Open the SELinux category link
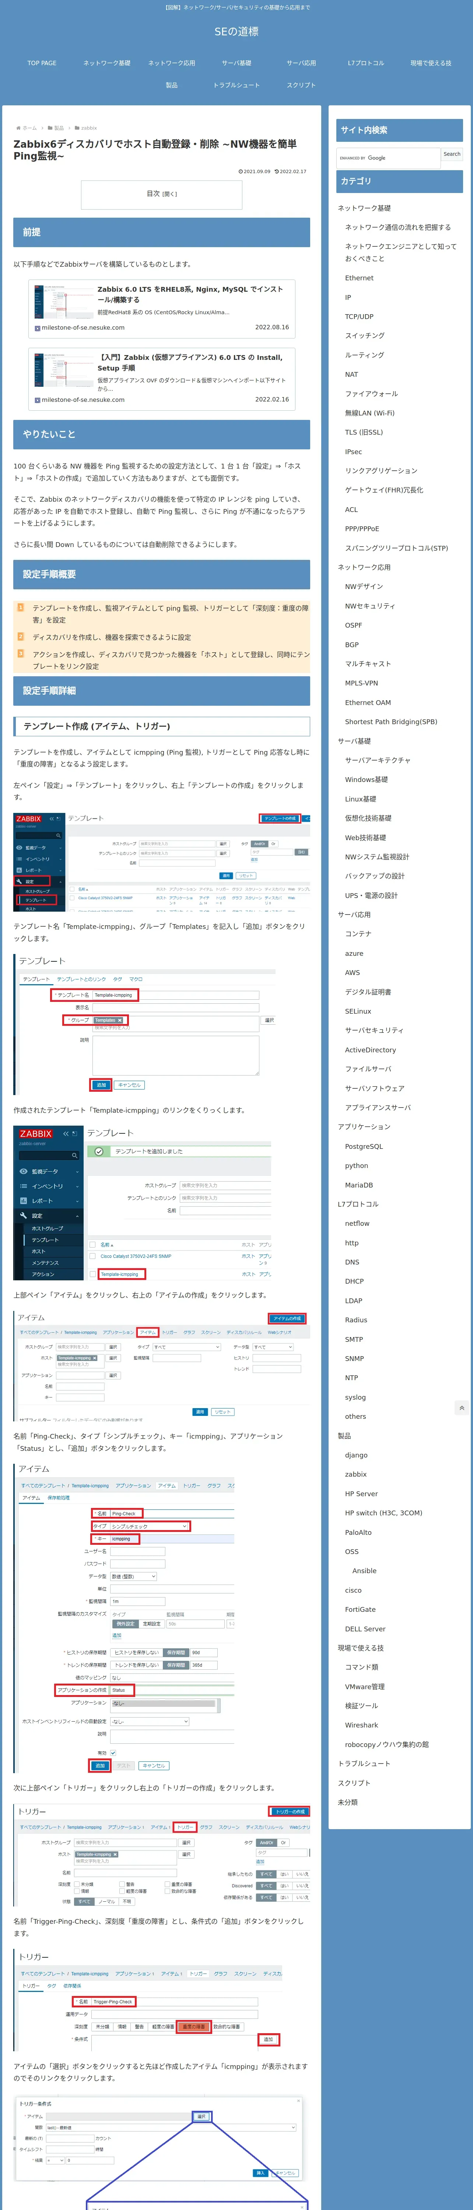 point(359,1011)
